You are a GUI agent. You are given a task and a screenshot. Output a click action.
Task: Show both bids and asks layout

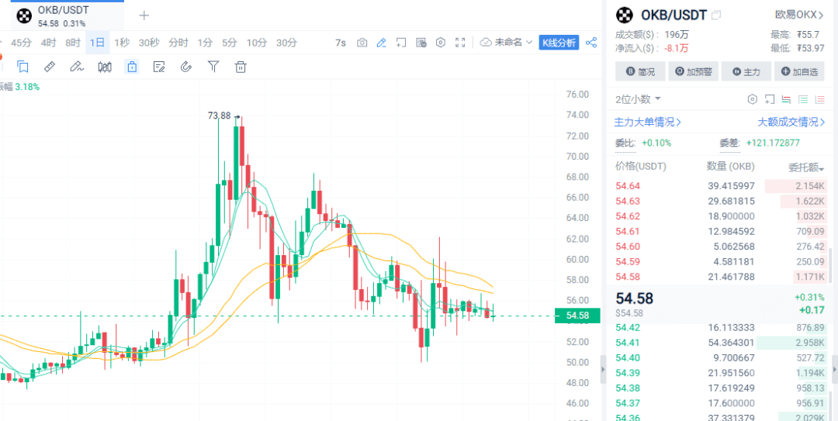point(785,98)
